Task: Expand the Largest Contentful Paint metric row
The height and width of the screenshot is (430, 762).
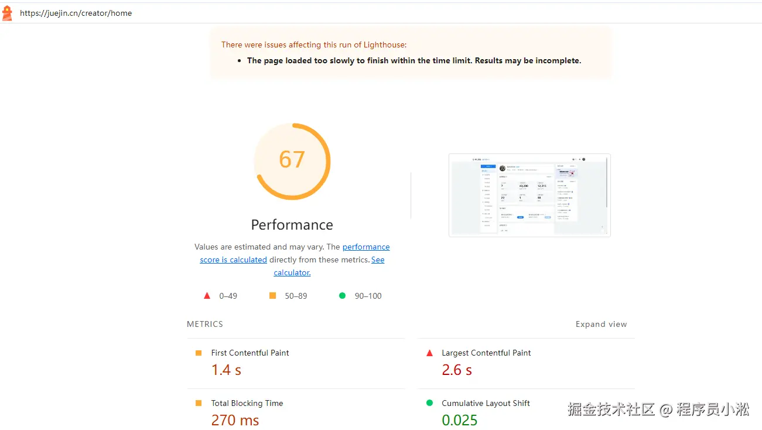Action: (x=526, y=363)
